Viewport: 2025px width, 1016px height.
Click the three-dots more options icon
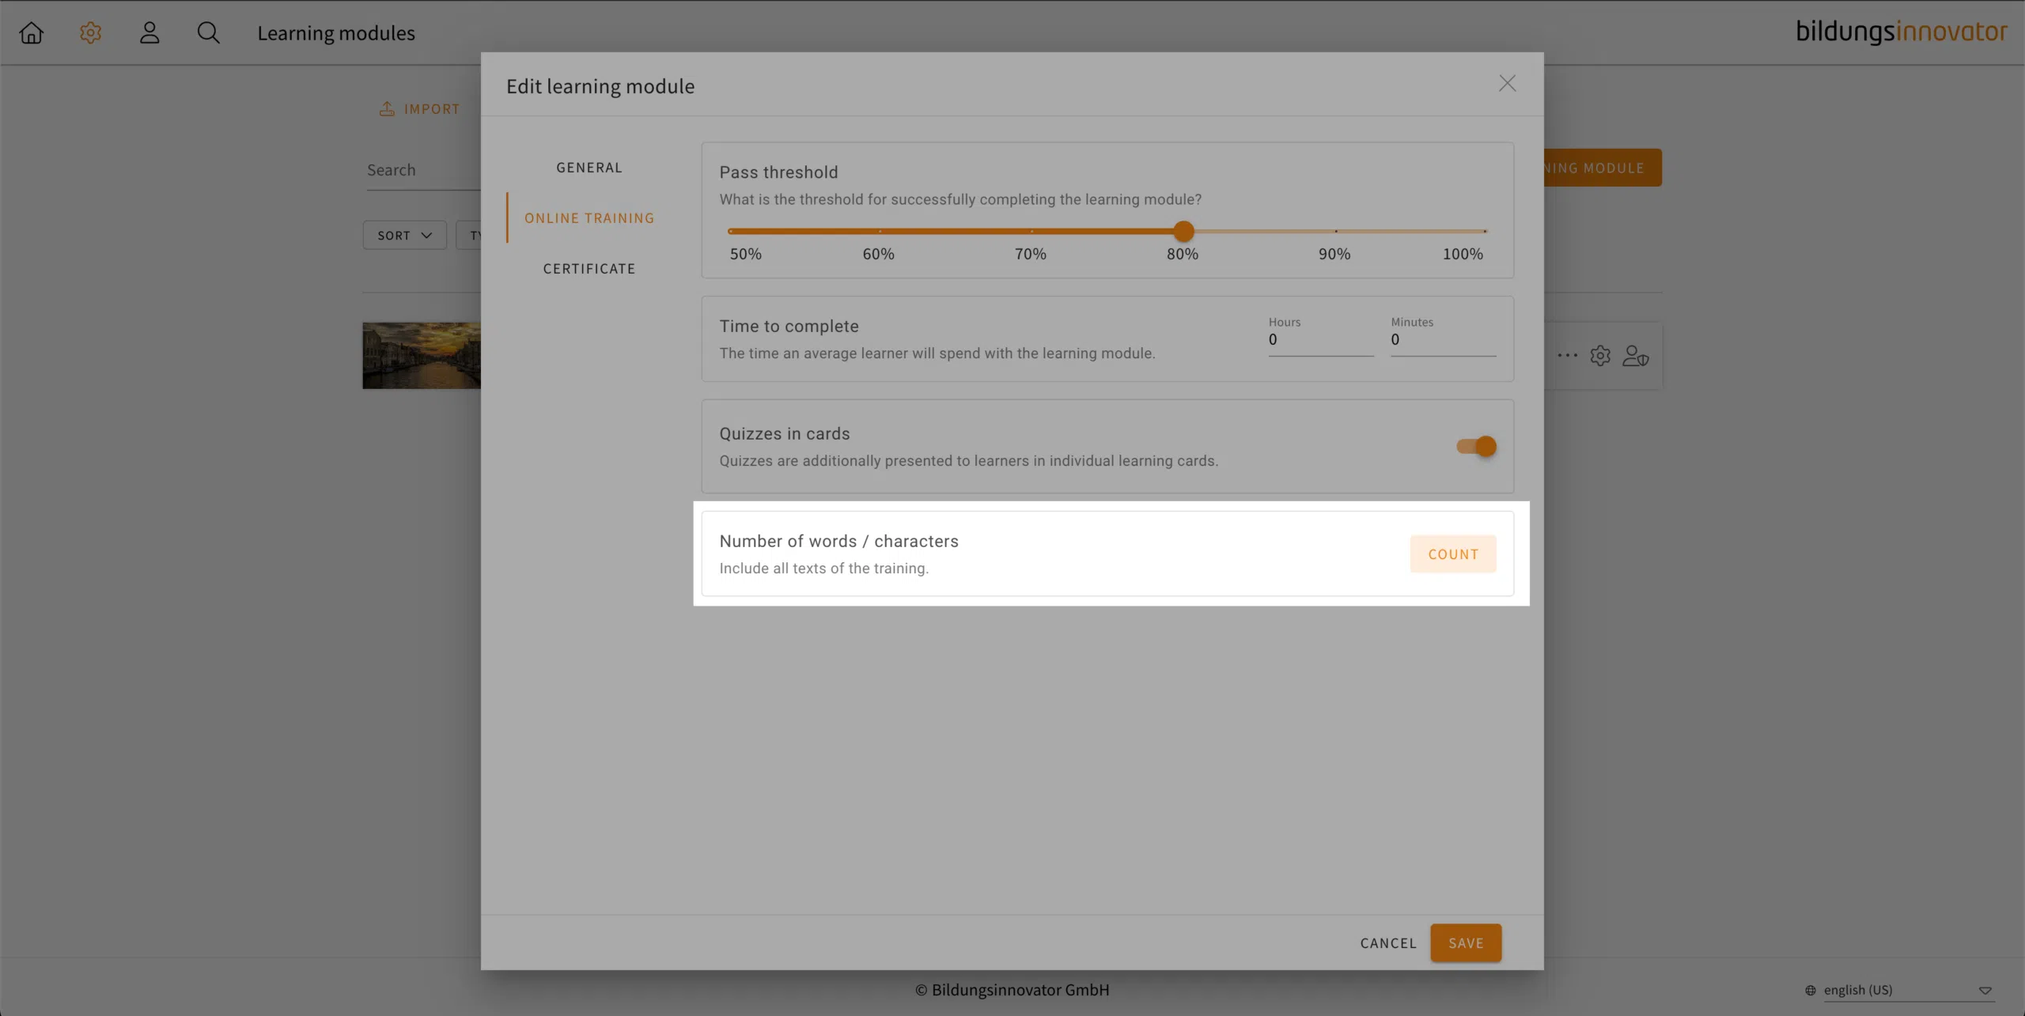point(1567,356)
